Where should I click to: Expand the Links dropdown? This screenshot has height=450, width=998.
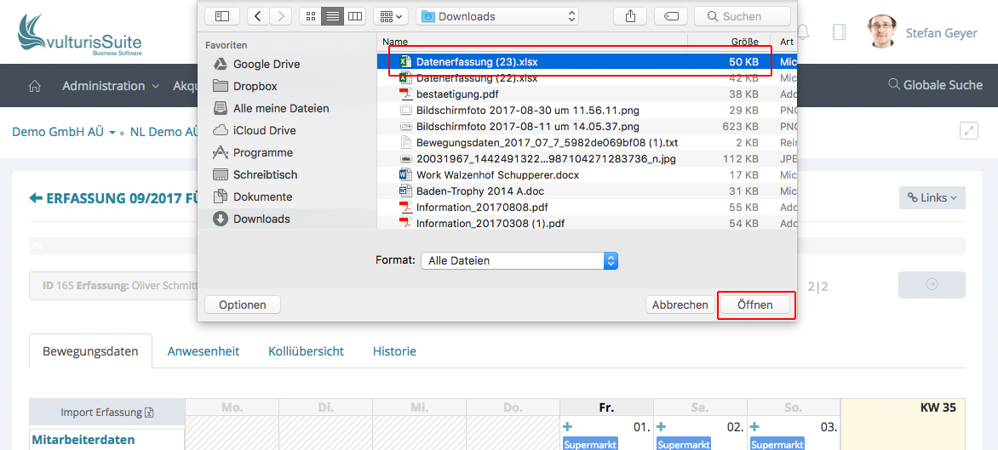click(x=932, y=197)
